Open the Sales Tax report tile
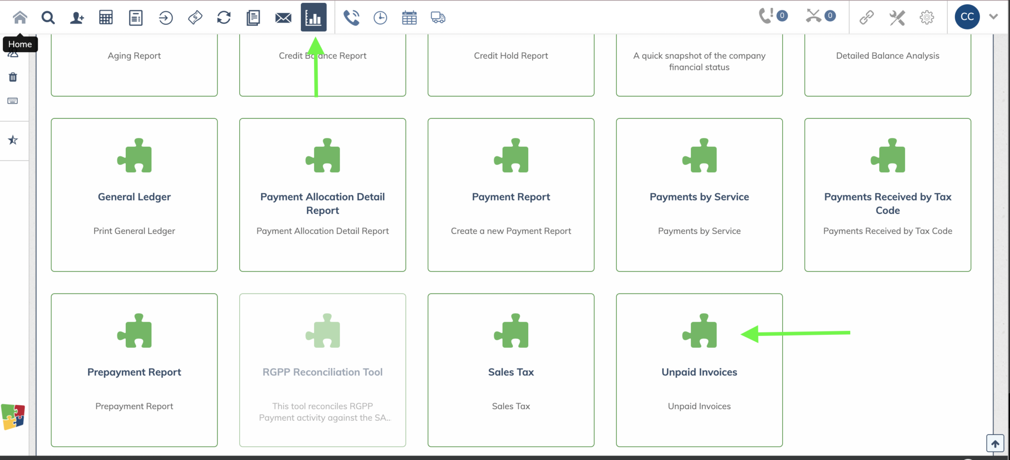Viewport: 1010px width, 460px height. point(510,370)
